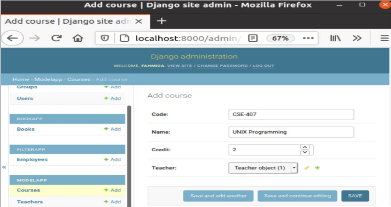The width and height of the screenshot is (391, 207).
Task: Click the Name input field
Action: 291,132
